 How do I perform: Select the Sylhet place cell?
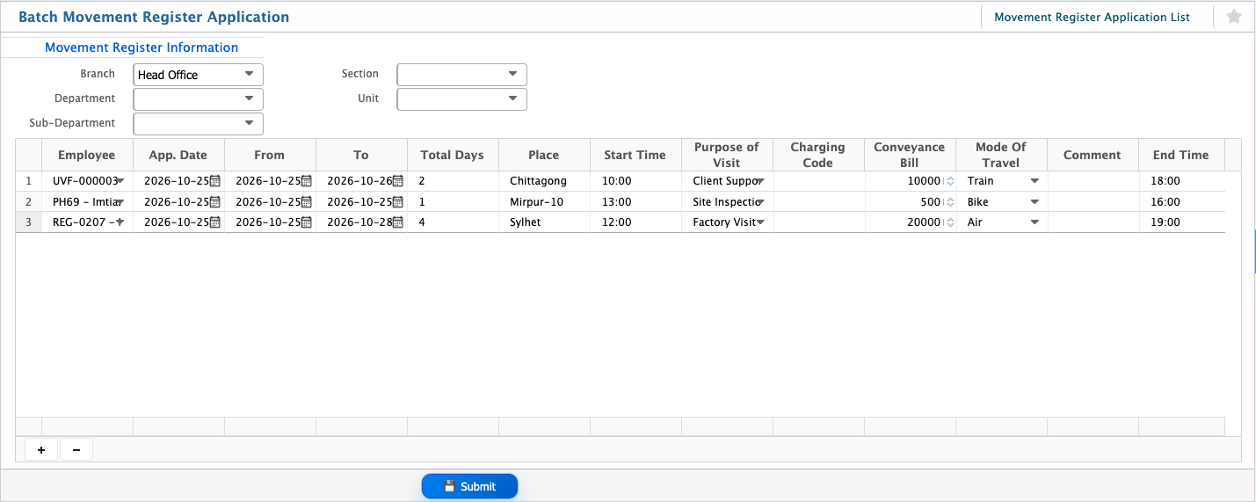tap(544, 222)
